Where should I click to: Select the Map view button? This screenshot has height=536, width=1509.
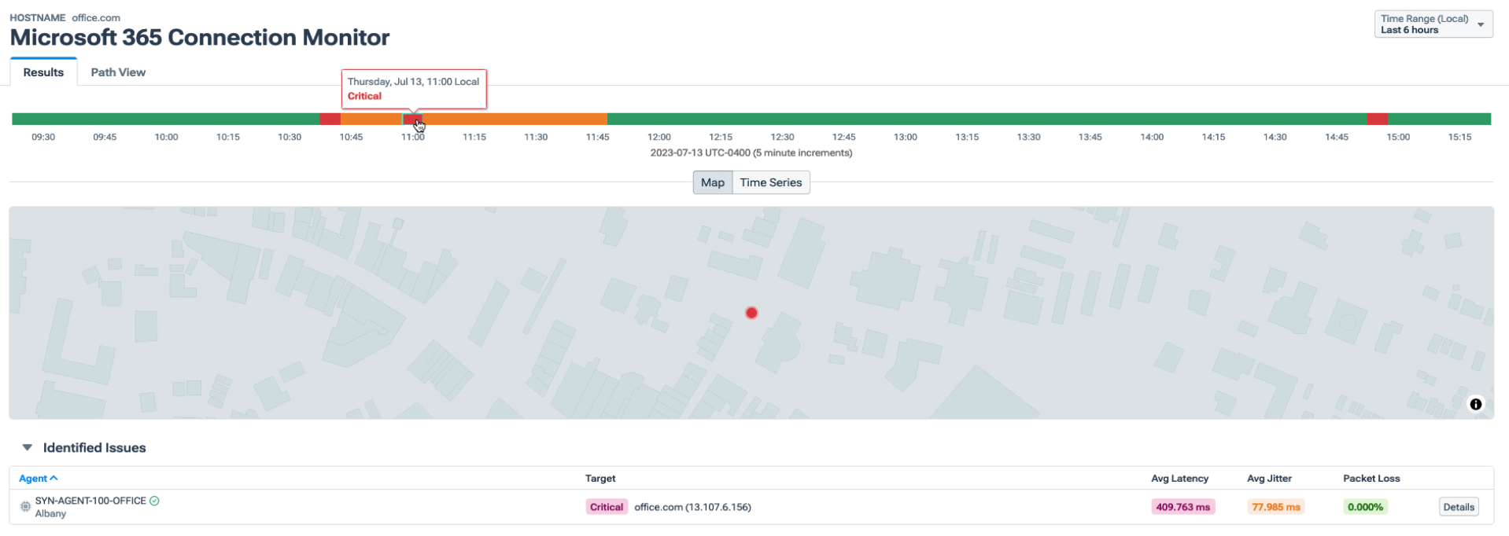pyautogui.click(x=712, y=182)
